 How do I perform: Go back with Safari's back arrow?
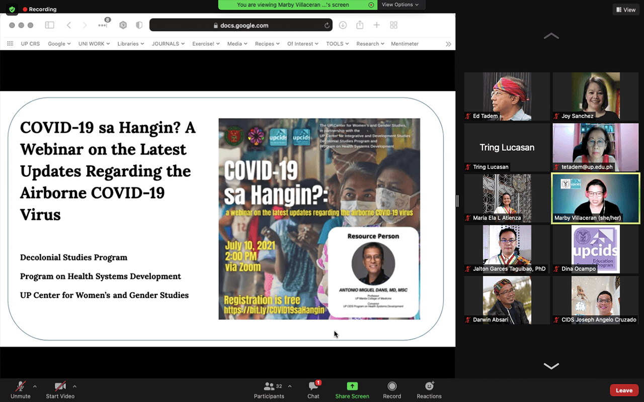[69, 25]
